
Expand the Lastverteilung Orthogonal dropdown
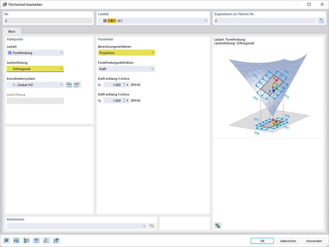click(35, 69)
